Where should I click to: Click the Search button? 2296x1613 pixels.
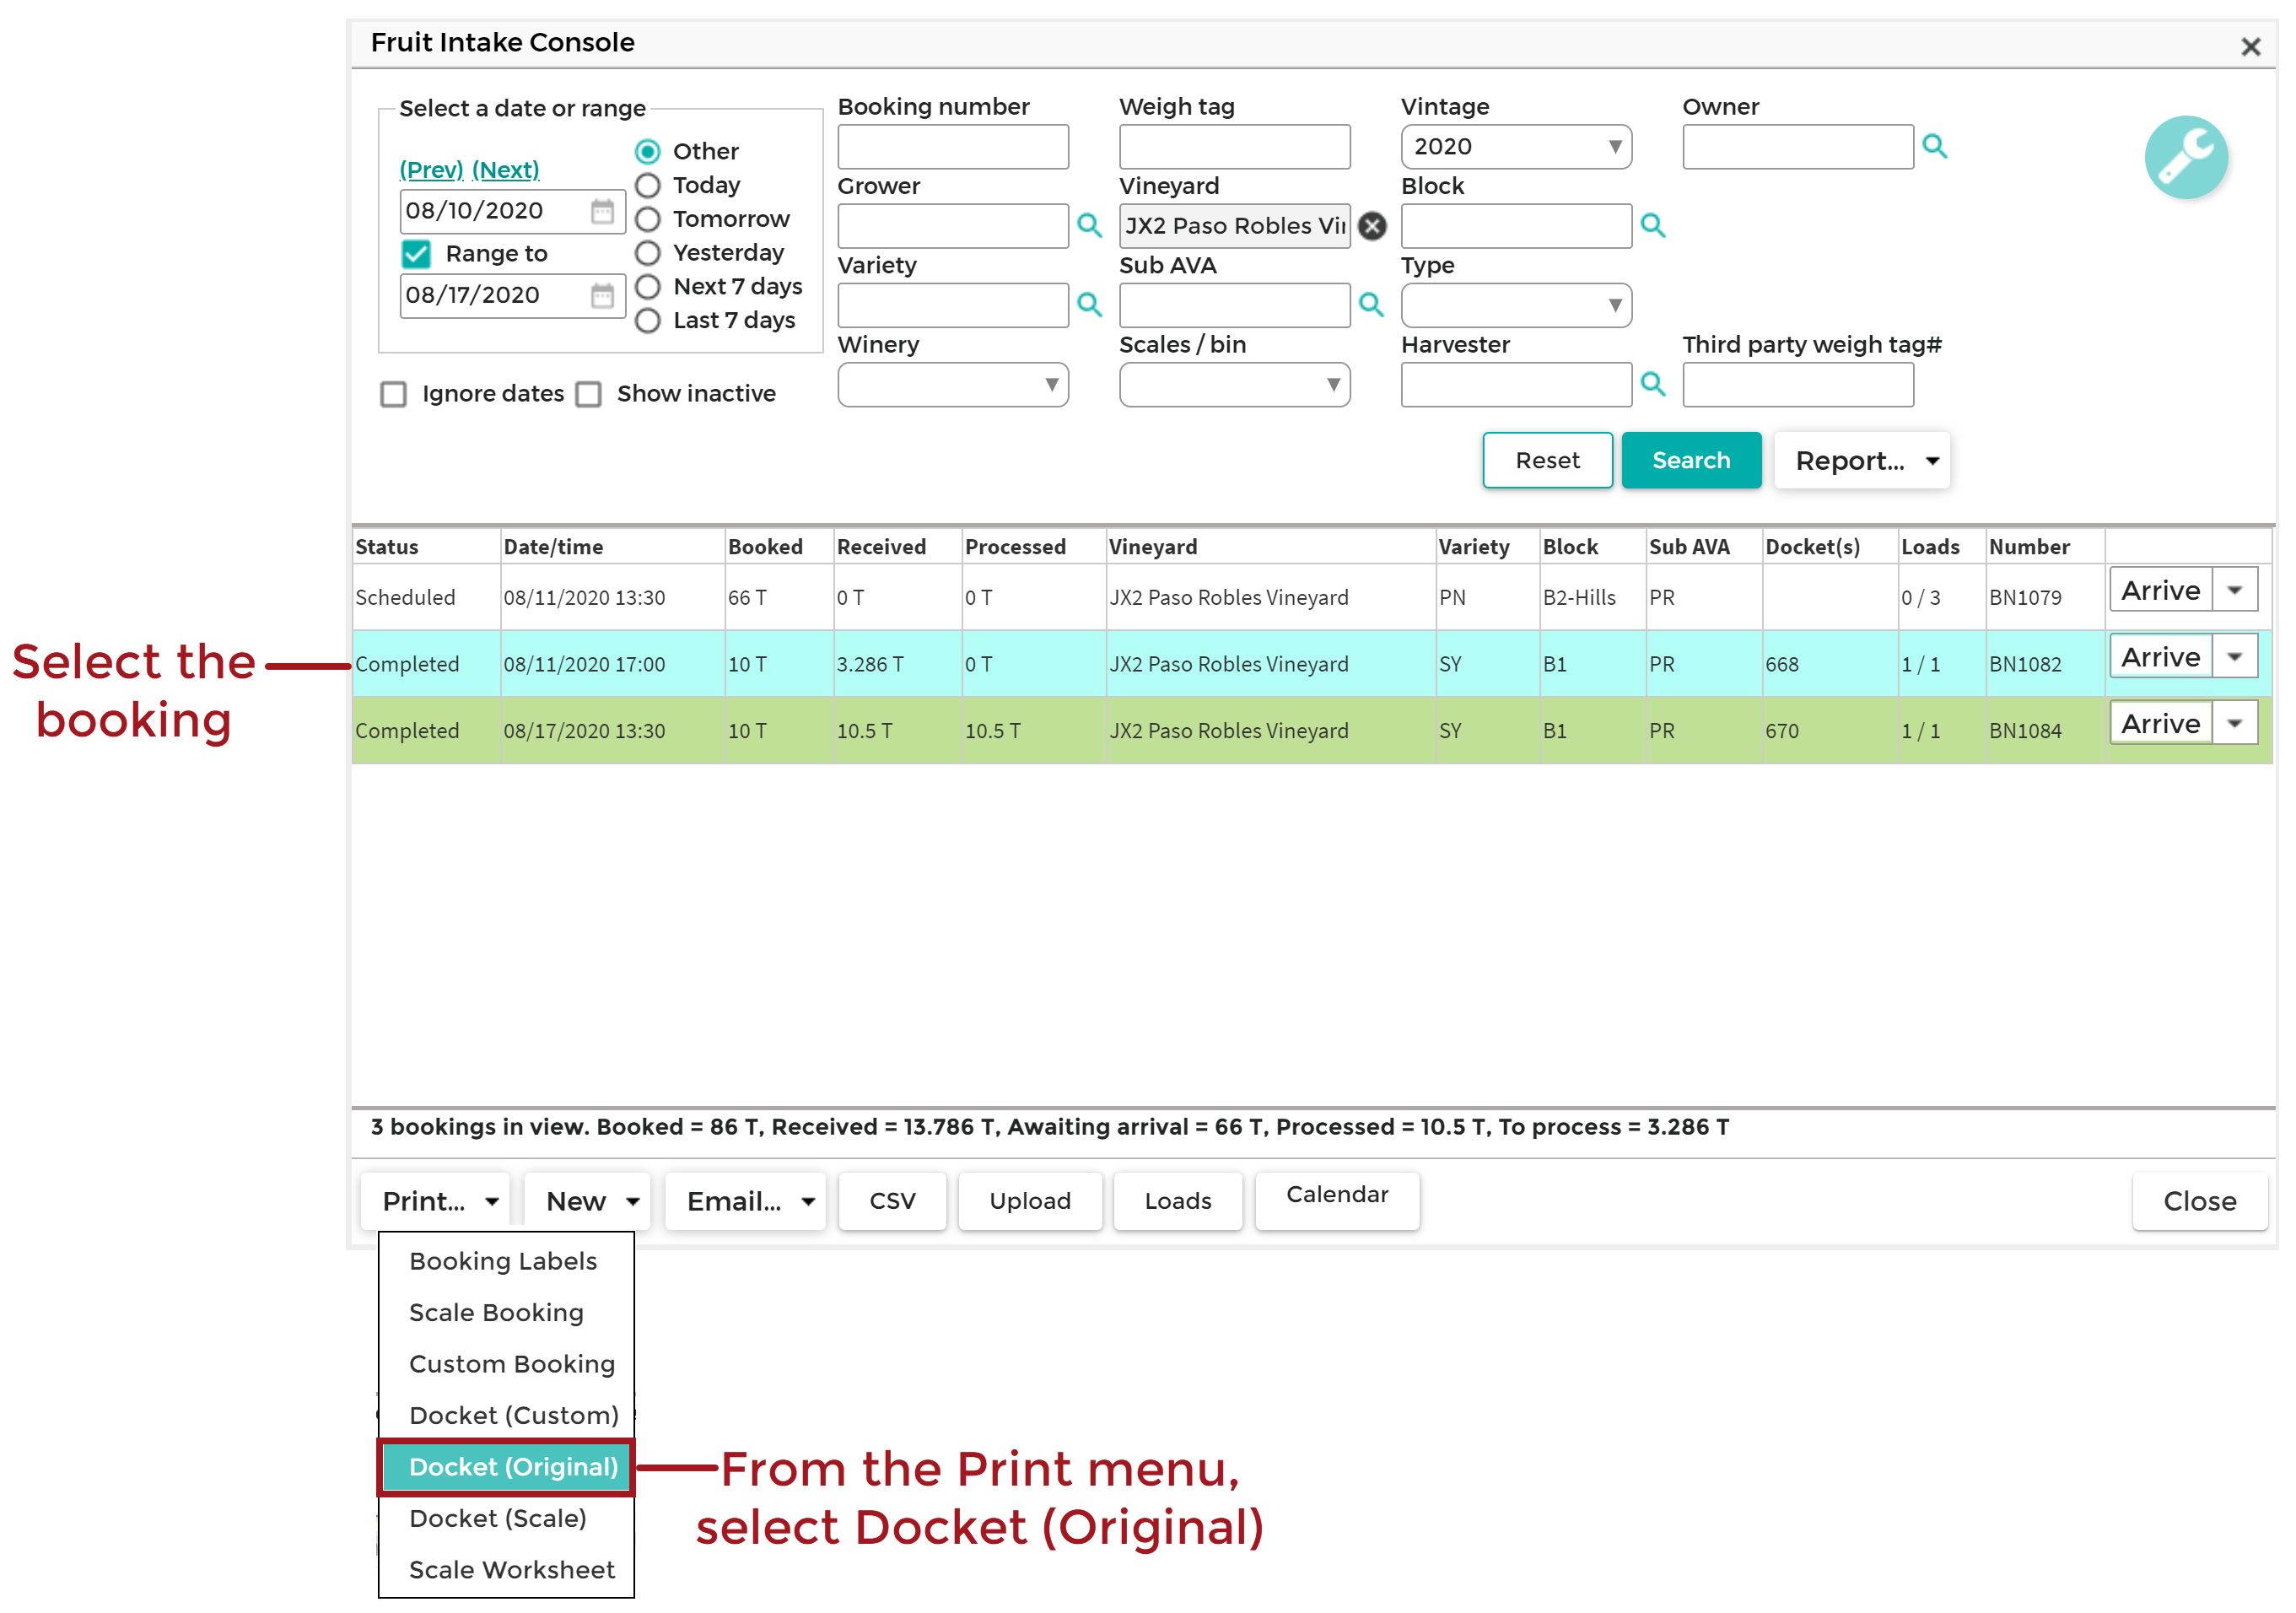click(1691, 460)
